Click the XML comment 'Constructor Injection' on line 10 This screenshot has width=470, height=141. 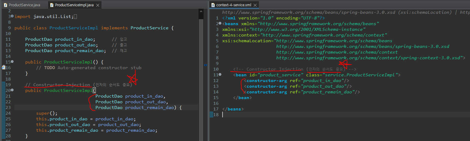[274, 69]
